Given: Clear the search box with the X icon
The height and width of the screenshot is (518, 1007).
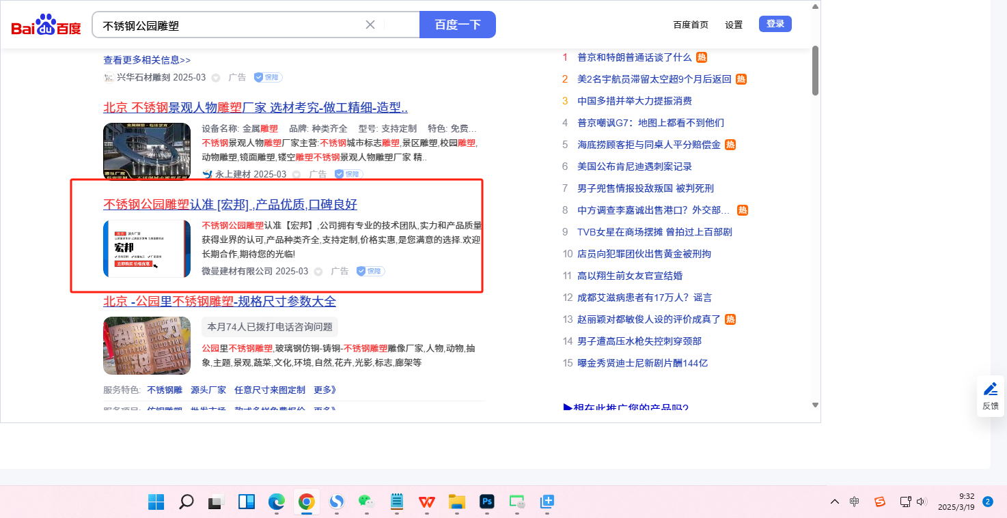Looking at the screenshot, I should pyautogui.click(x=370, y=25).
